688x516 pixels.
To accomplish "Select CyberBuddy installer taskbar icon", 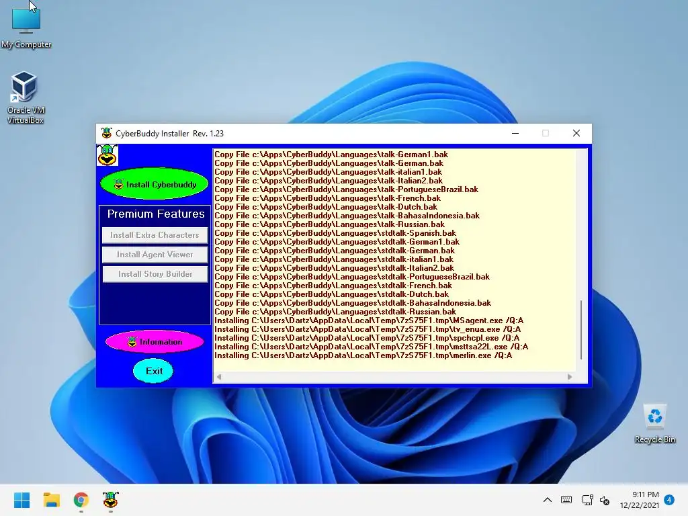I will coord(111,500).
